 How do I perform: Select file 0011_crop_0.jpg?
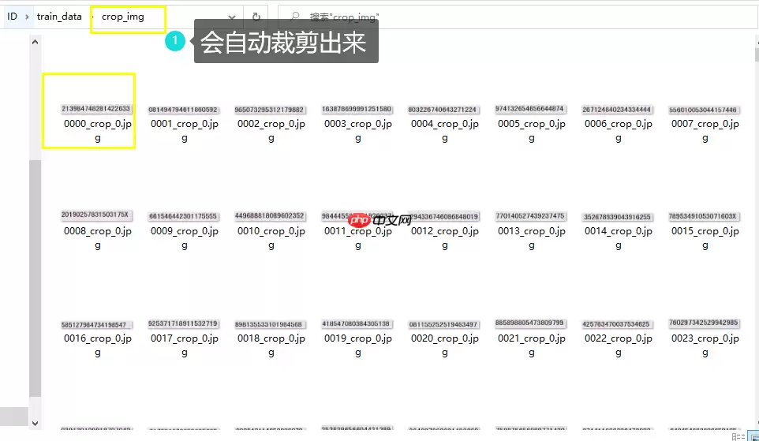point(357,230)
